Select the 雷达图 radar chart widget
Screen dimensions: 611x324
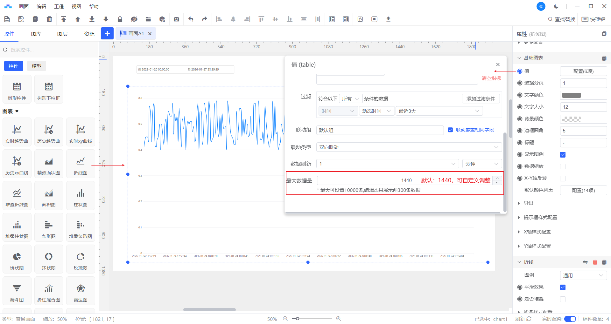pos(81,291)
